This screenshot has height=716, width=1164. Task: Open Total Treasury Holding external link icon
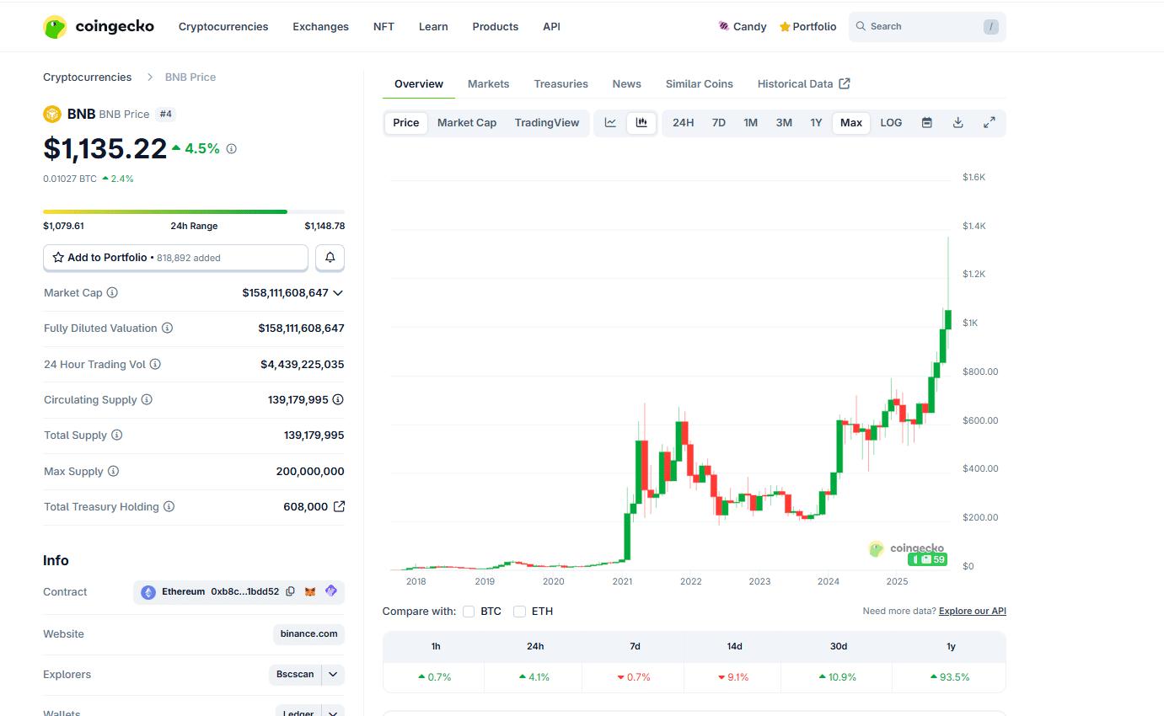click(x=339, y=506)
